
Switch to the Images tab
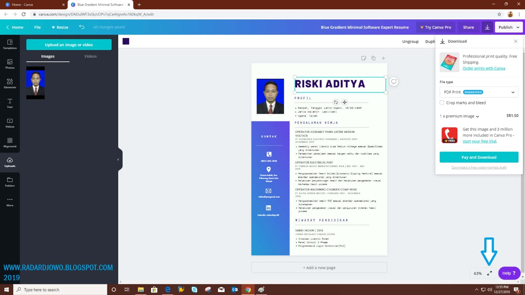tap(48, 56)
